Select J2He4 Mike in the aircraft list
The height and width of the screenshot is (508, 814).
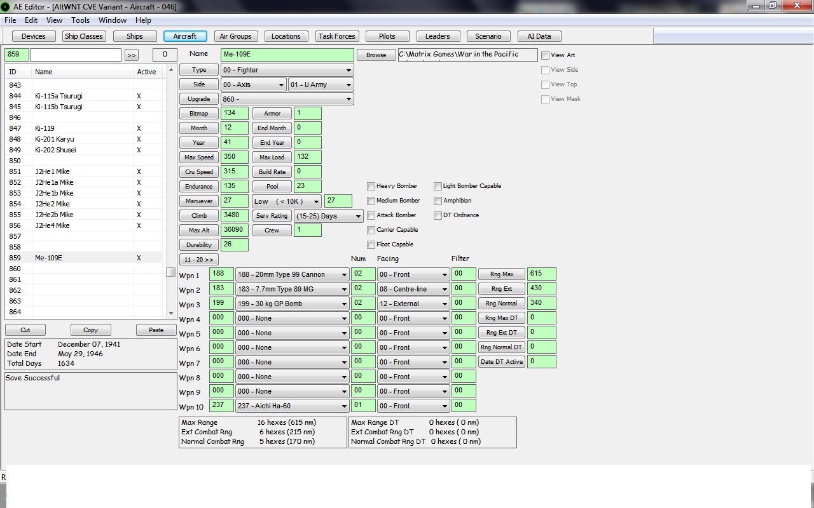click(84, 225)
